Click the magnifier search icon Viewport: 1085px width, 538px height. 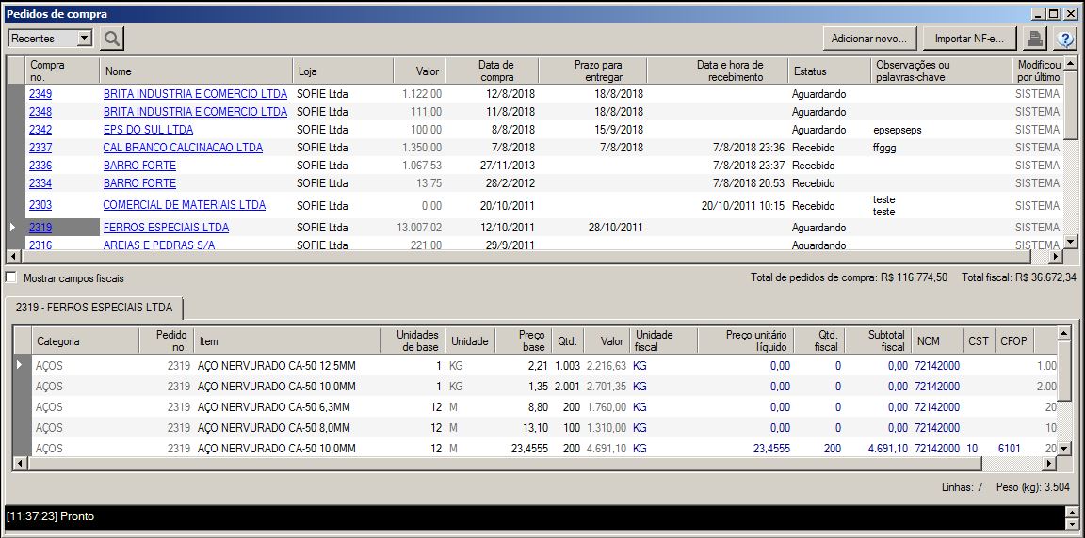[112, 39]
